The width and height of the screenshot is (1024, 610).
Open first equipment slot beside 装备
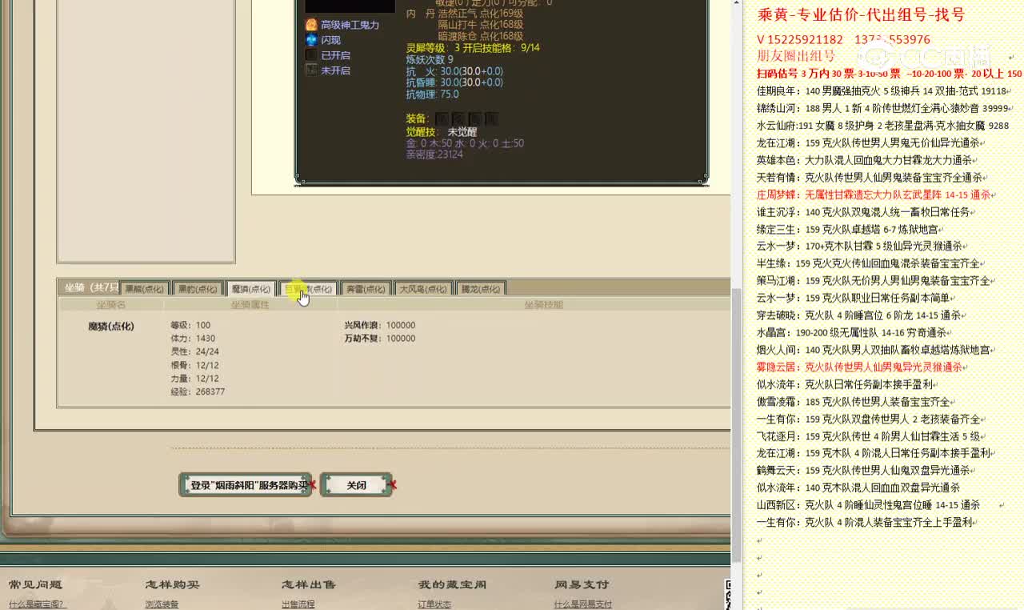442,118
